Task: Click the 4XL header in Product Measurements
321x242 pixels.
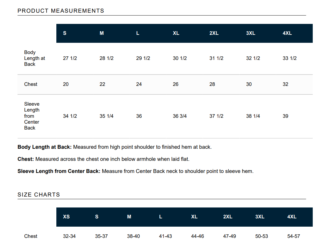Action: coord(287,33)
